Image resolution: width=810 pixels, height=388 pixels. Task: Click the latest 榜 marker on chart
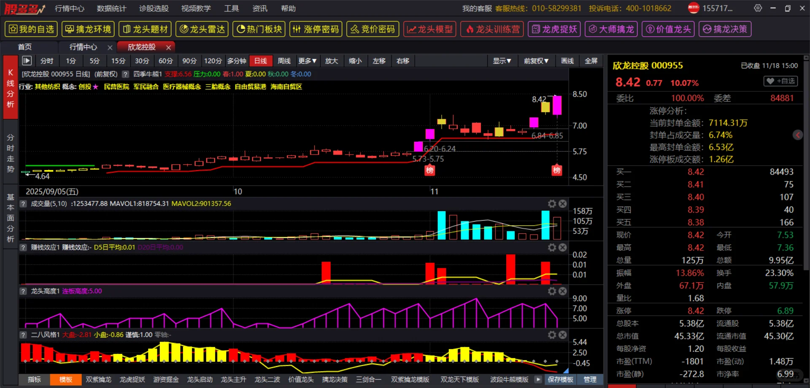click(557, 170)
